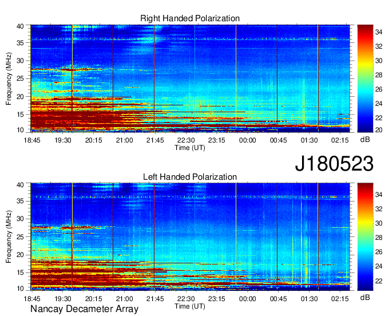The image size is (389, 316).
Task: Click the 34 dB value on upper color bar
Action: (379, 32)
